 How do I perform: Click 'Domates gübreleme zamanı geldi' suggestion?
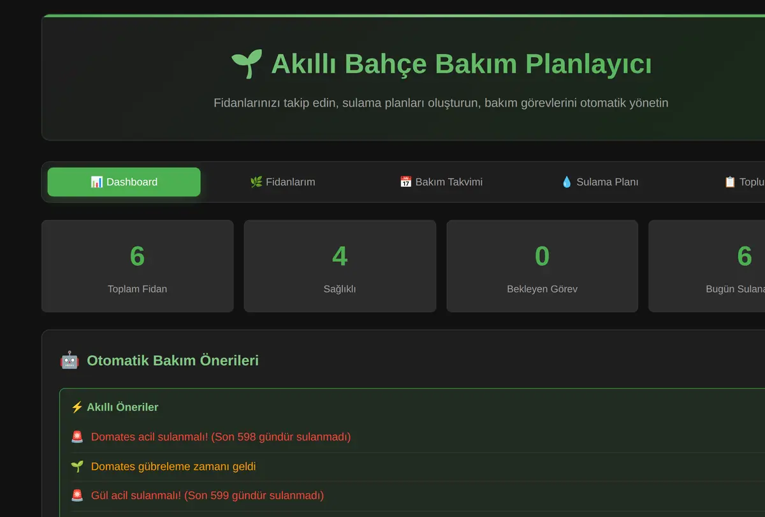tap(173, 466)
